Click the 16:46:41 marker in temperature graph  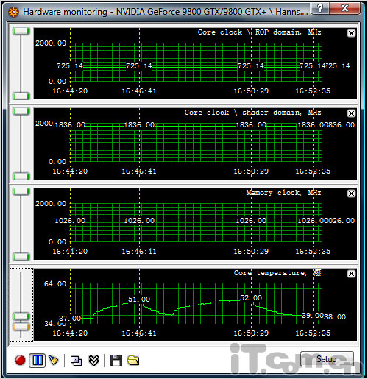tap(139, 333)
